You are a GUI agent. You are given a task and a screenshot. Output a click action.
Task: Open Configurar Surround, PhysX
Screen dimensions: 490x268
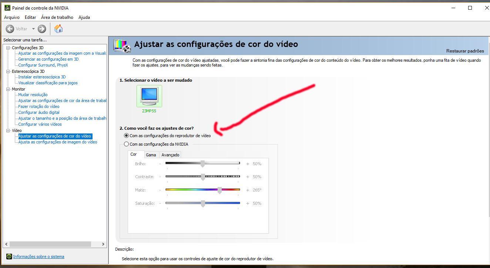coord(43,65)
